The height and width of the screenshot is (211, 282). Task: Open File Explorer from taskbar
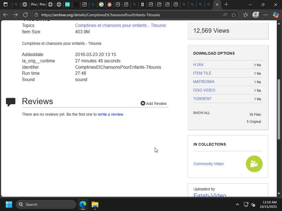click(95, 204)
